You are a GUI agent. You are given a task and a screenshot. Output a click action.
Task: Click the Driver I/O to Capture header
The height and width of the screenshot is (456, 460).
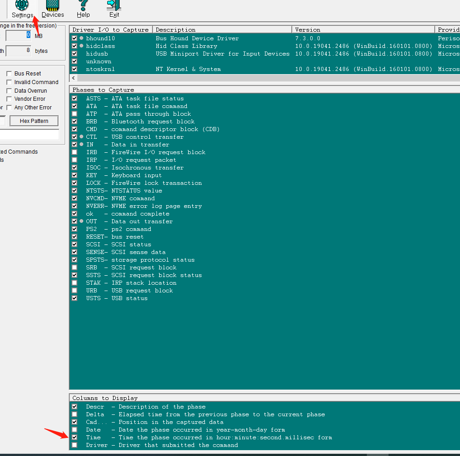pos(111,29)
